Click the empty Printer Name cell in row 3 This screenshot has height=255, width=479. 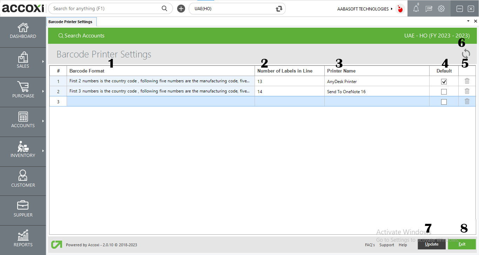pyautogui.click(x=375, y=101)
